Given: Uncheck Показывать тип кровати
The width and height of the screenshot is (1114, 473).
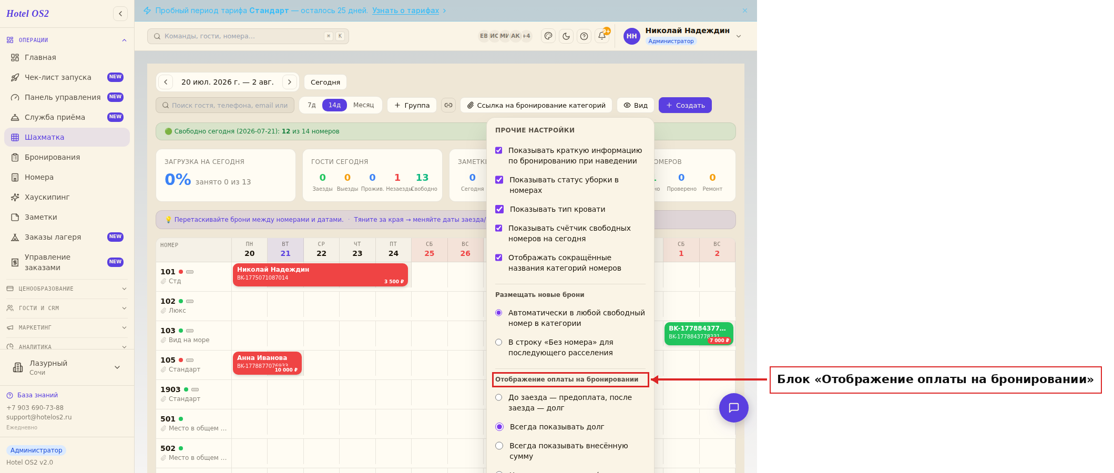Looking at the screenshot, I should (x=499, y=209).
